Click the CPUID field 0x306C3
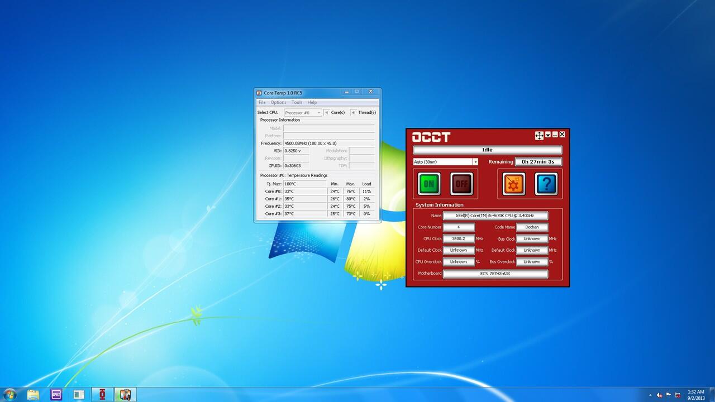Screen dimensions: 715x402 pyautogui.click(x=296, y=166)
